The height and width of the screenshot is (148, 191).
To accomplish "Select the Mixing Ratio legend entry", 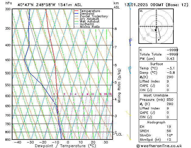I will (x=90, y=27).
